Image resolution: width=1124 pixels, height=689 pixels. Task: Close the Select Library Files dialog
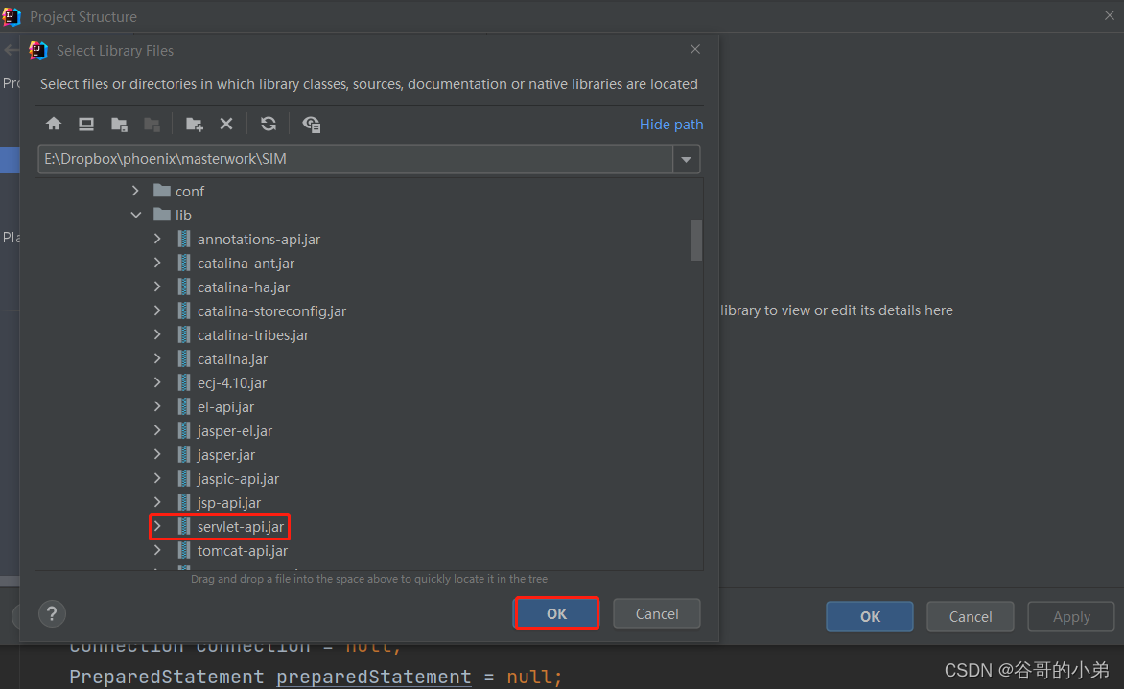pos(694,49)
